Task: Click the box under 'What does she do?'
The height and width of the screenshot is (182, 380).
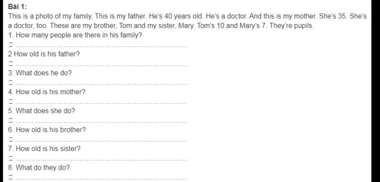Action: pos(10,120)
